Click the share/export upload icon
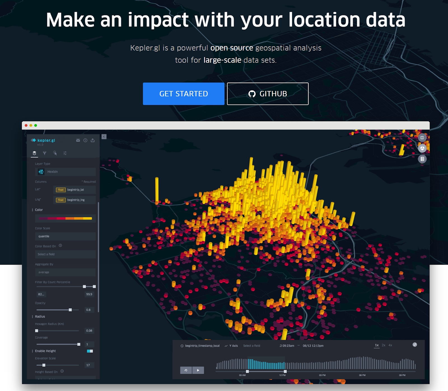This screenshot has width=448, height=391. (93, 140)
